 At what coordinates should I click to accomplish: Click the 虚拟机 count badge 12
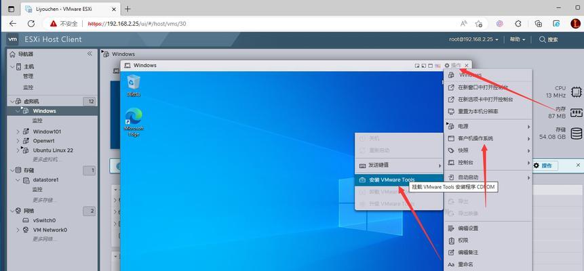[90, 101]
